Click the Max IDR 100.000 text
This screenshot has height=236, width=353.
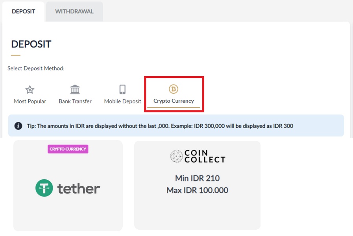(197, 190)
